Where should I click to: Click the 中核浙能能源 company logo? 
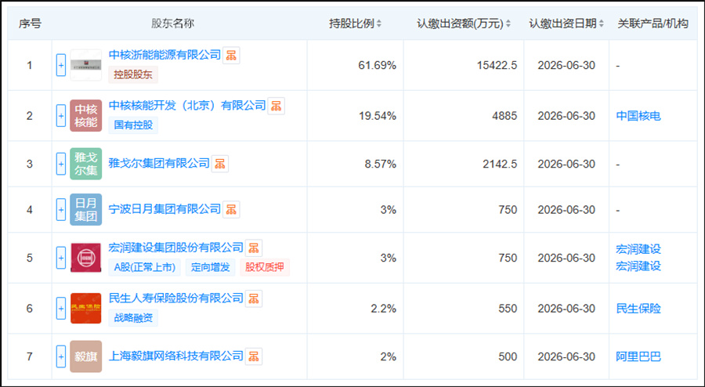click(86, 65)
